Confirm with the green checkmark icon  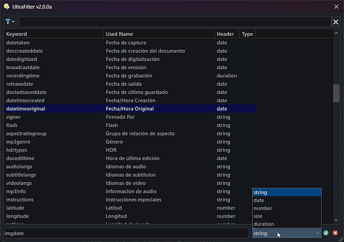326,233
